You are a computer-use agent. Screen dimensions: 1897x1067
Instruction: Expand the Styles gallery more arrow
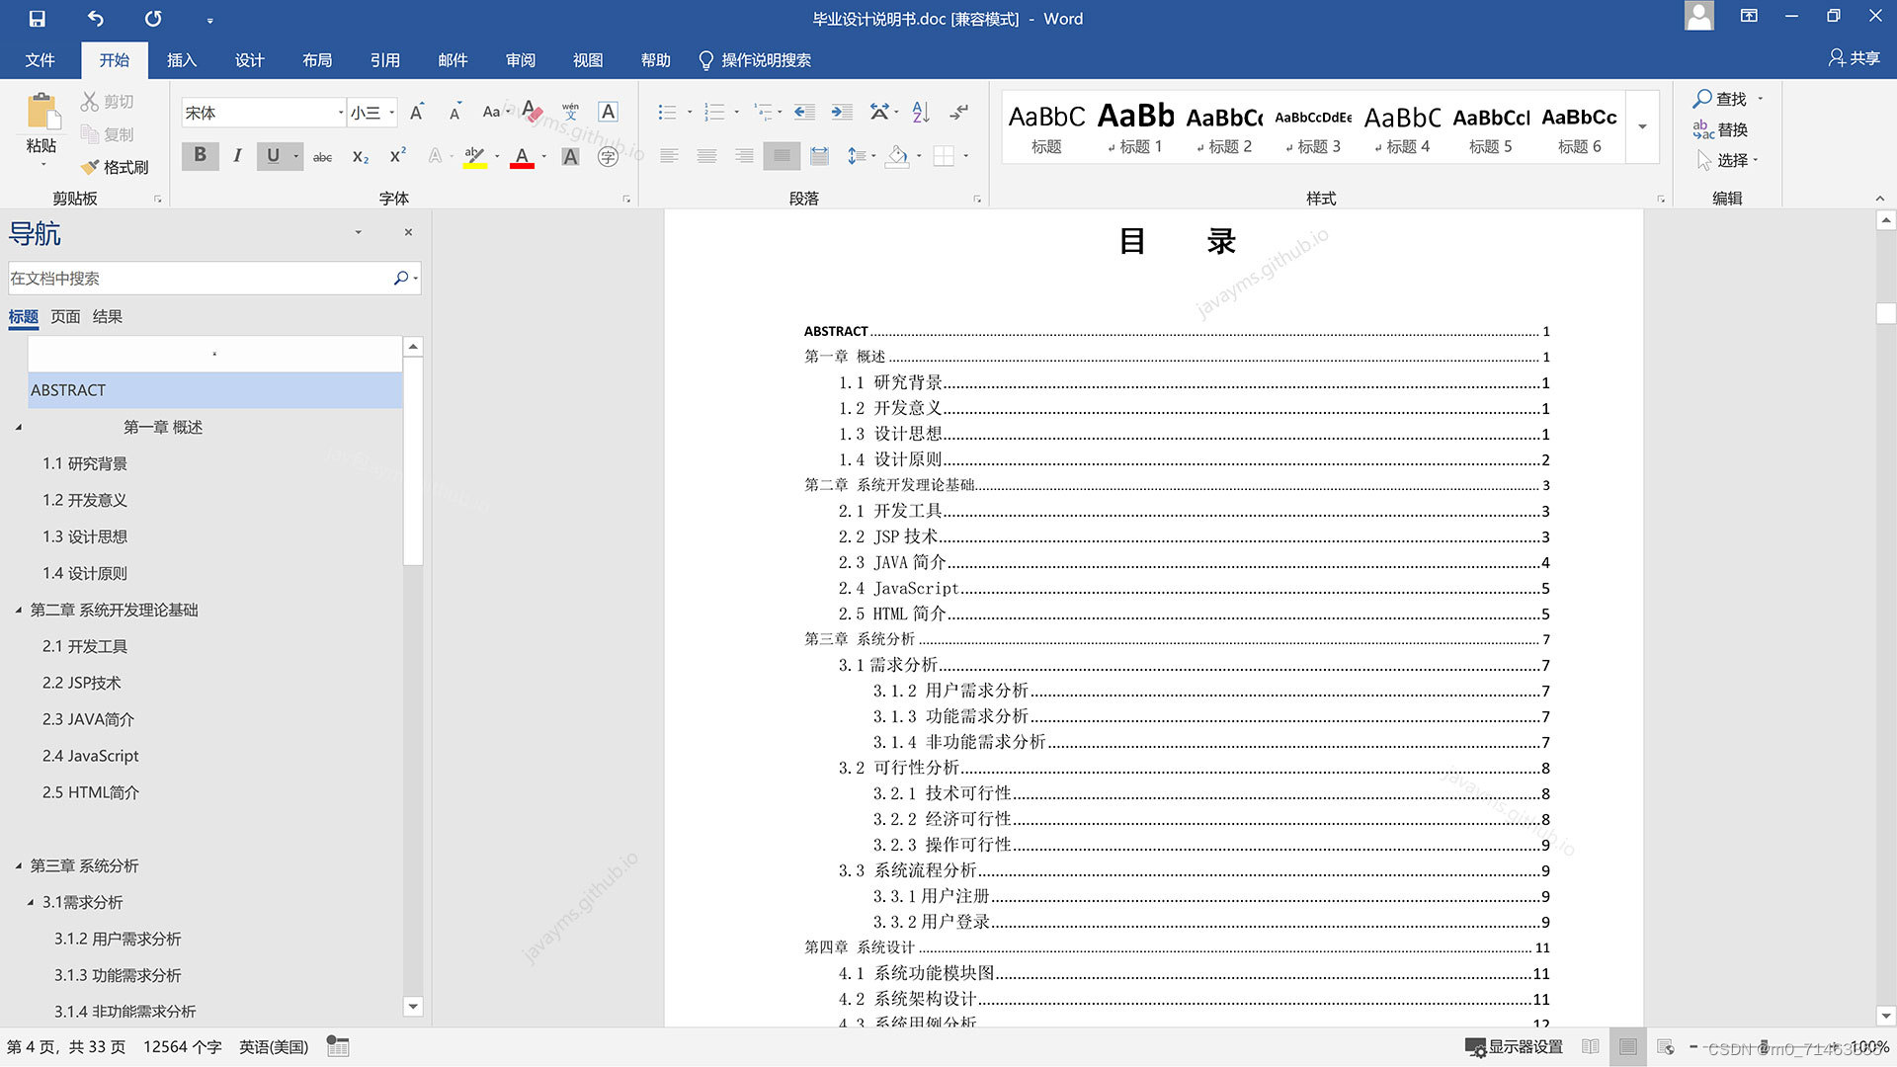pos(1642,126)
